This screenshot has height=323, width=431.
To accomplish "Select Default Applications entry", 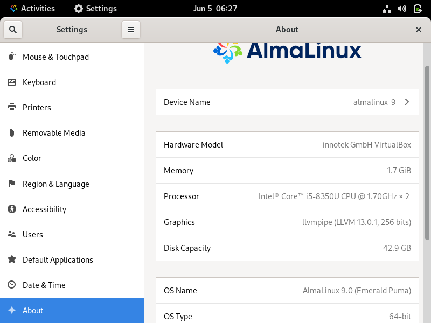I will (72, 259).
